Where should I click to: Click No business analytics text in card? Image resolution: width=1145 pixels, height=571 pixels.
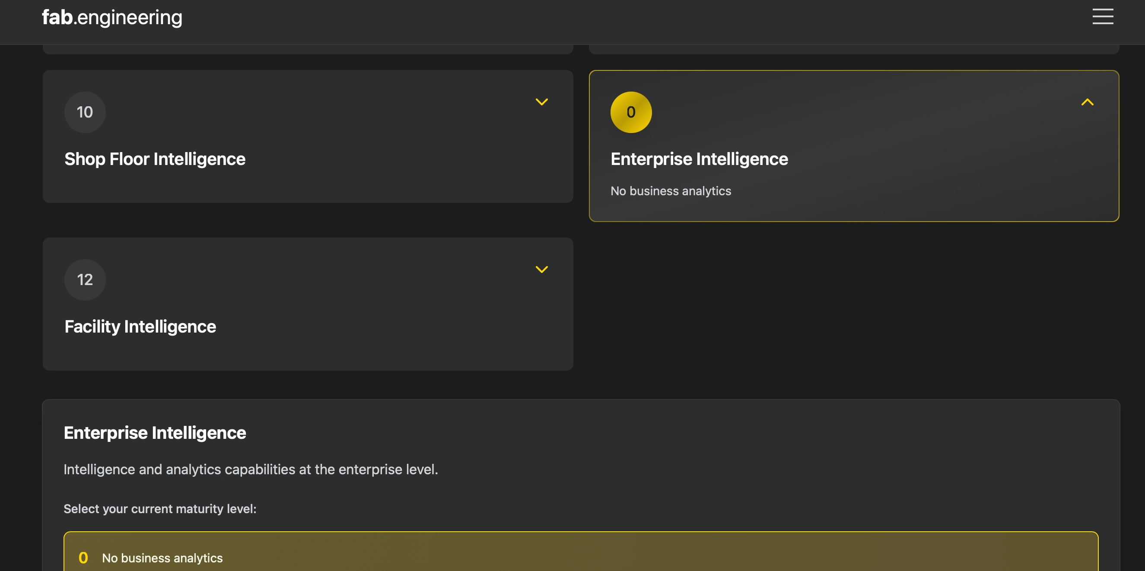(670, 191)
